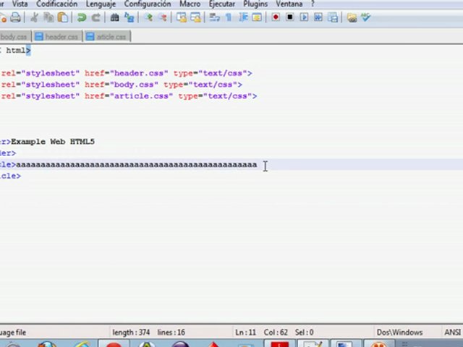
Task: Open the Macro menu
Action: tap(190, 4)
